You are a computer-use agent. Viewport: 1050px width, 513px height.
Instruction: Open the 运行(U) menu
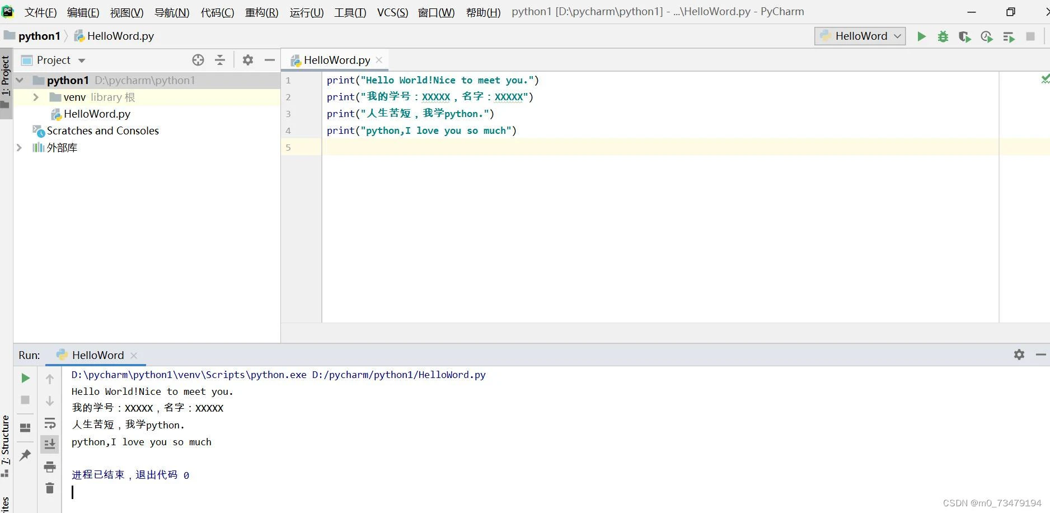(x=307, y=12)
